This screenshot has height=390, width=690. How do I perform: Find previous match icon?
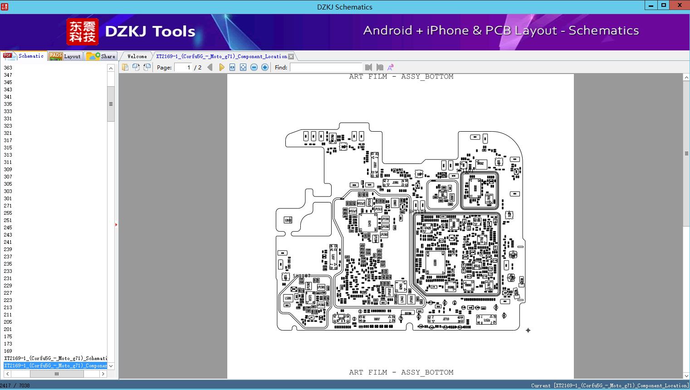[368, 67]
